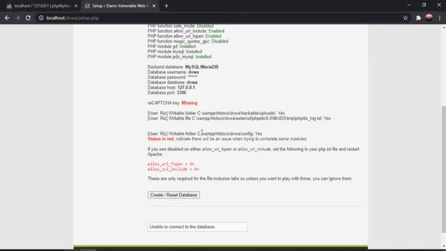This screenshot has height=251, width=446.
Task: Open a new browser tab
Action: pyautogui.click(x=167, y=6)
